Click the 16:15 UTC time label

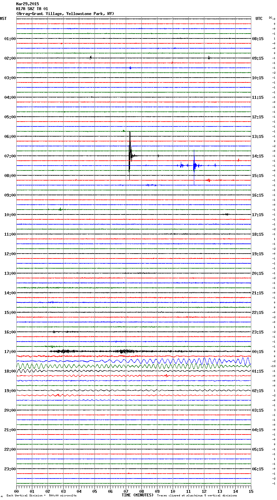click(258, 195)
